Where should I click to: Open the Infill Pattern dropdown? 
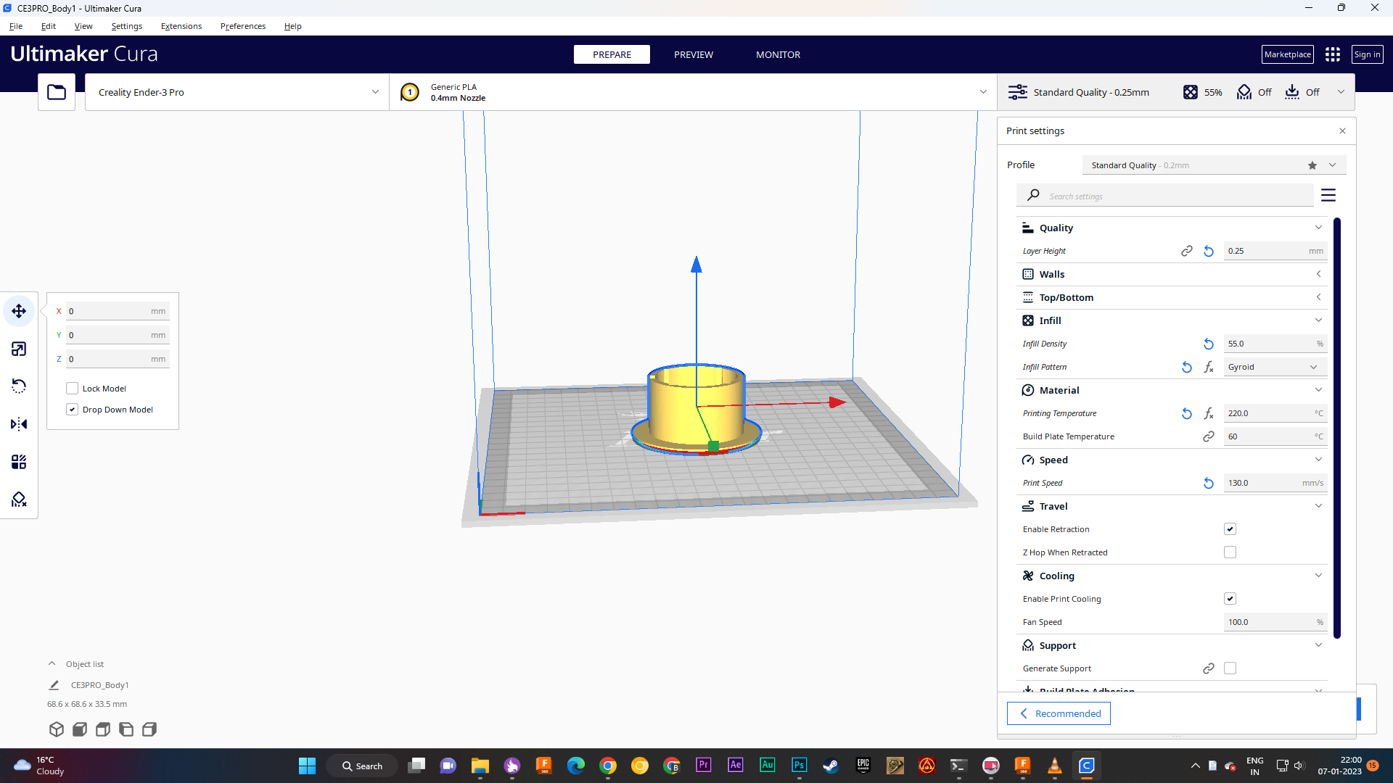[1275, 367]
